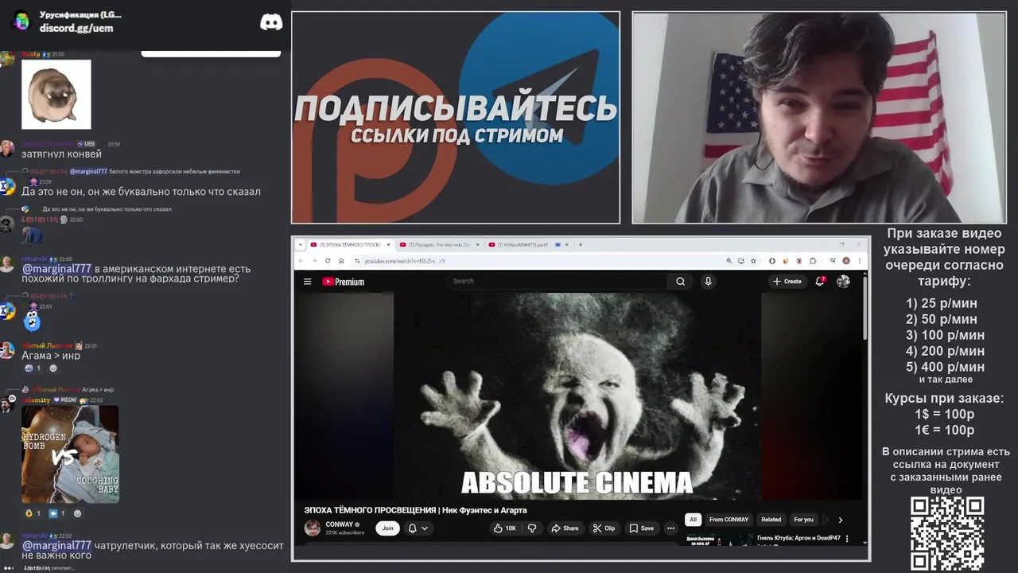Image resolution: width=1018 pixels, height=573 pixels.
Task: Open more actions ellipsis under video
Action: (x=670, y=528)
